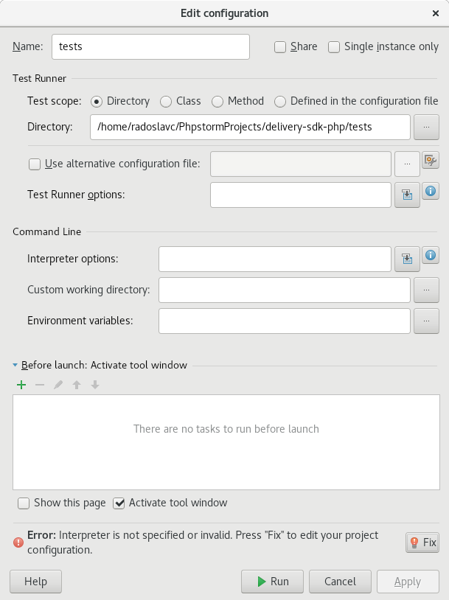Open Environment variables browse dialog

point(426,321)
